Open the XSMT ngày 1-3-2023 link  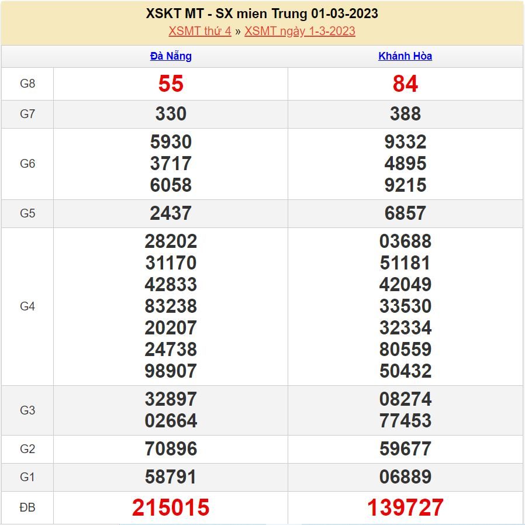coord(300,31)
